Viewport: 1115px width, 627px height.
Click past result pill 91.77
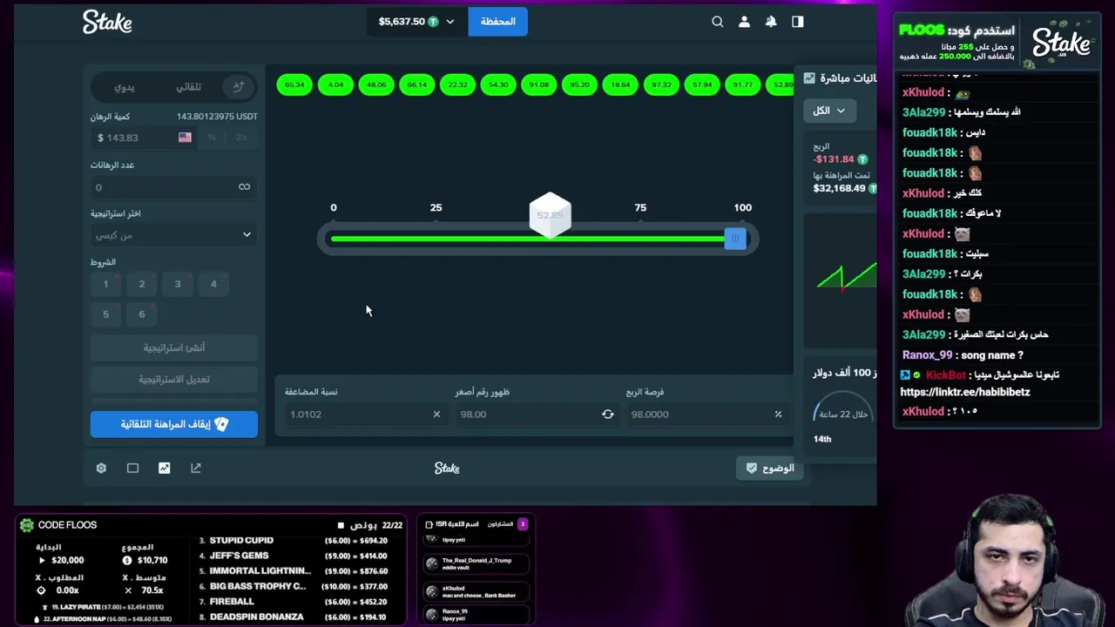pyautogui.click(x=743, y=84)
